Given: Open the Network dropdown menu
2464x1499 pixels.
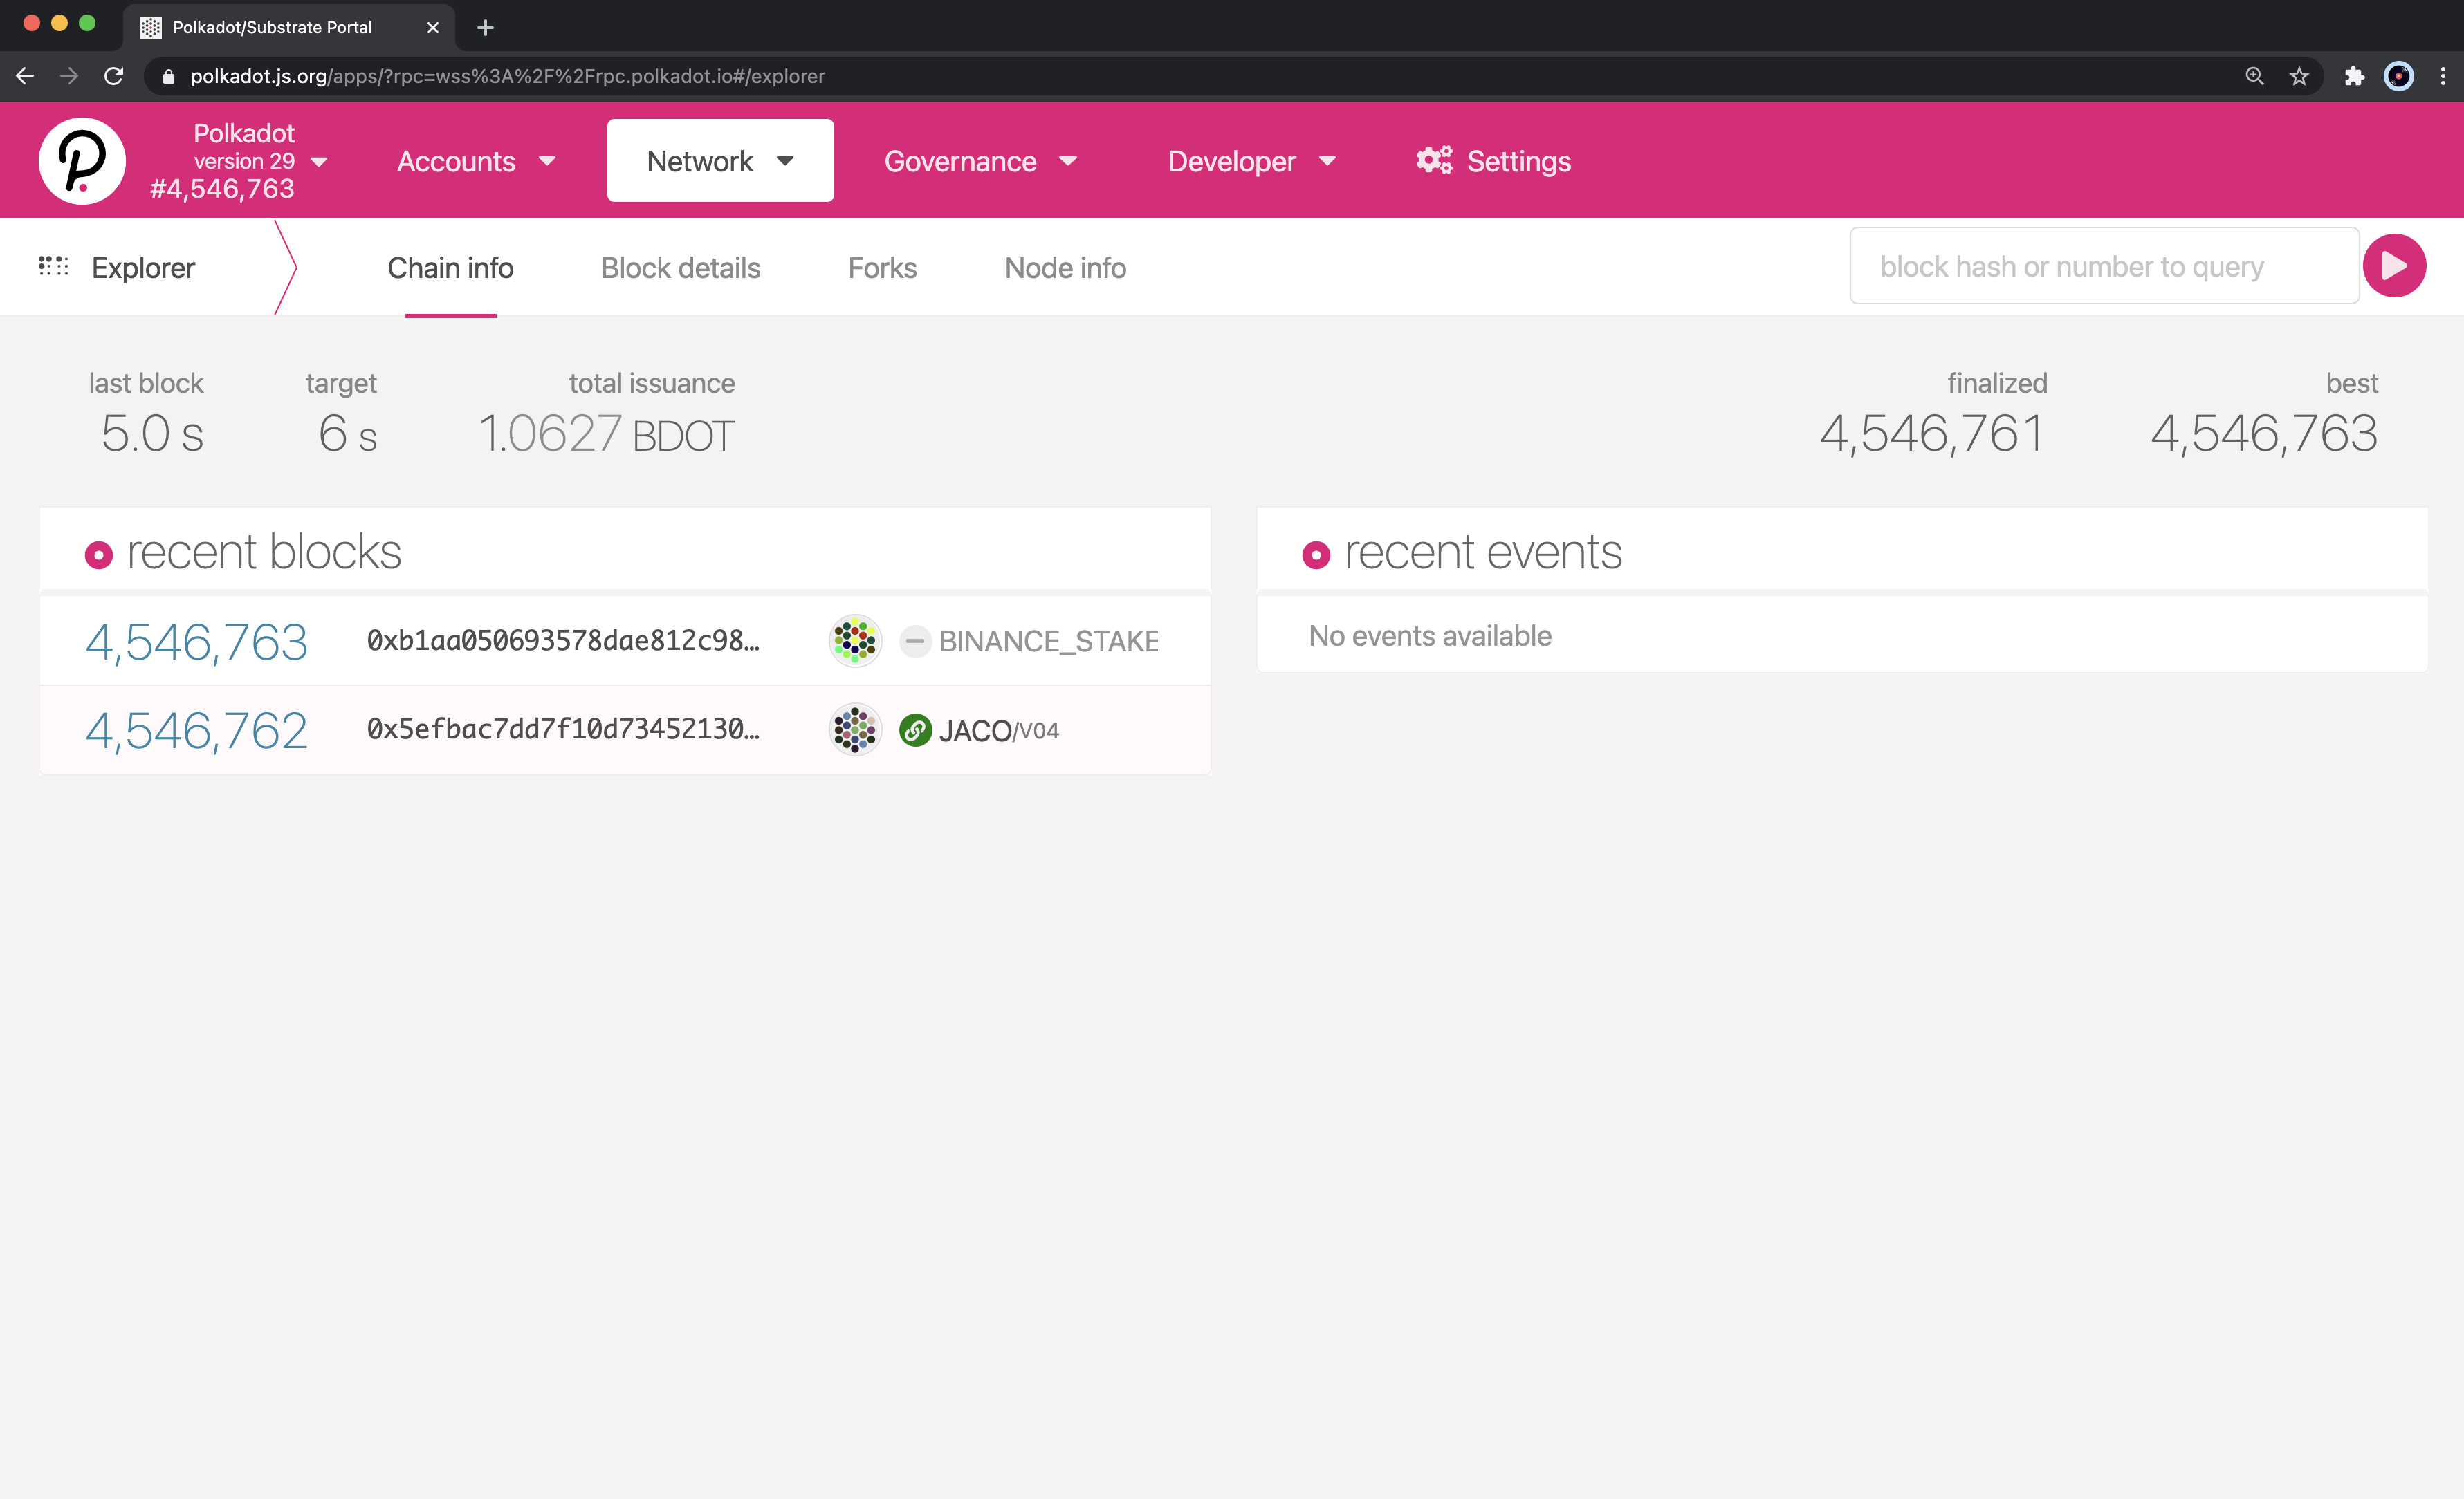Looking at the screenshot, I should [x=720, y=161].
